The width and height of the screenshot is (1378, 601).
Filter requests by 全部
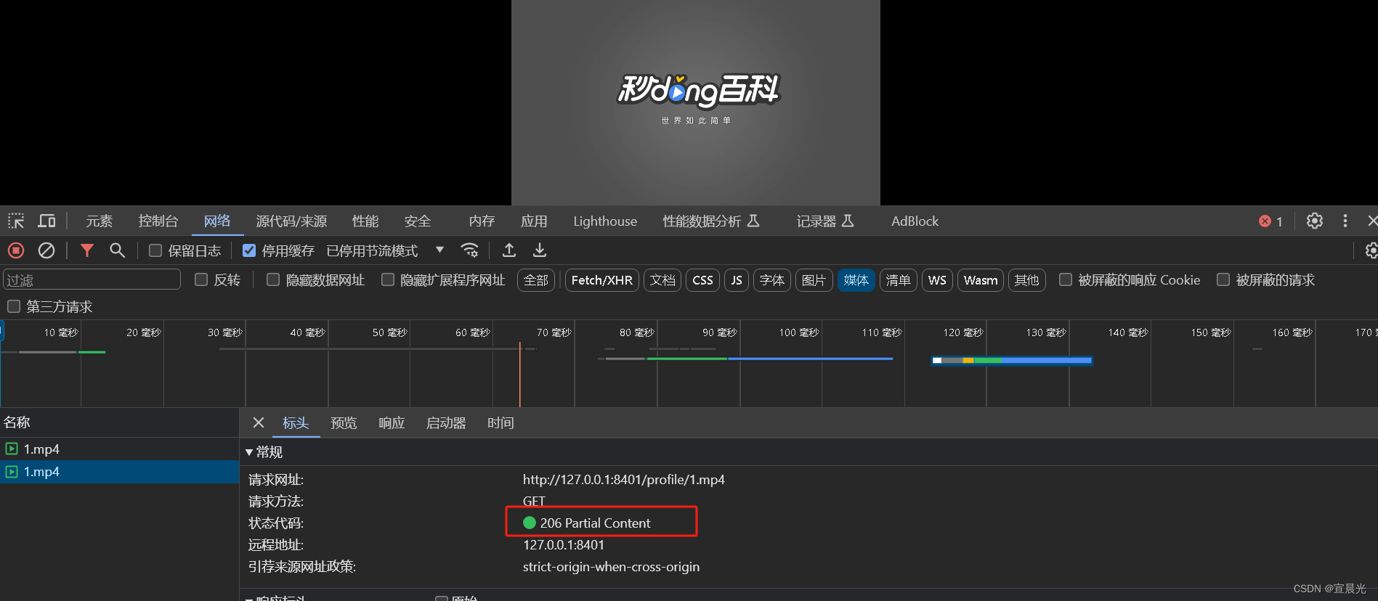click(536, 280)
